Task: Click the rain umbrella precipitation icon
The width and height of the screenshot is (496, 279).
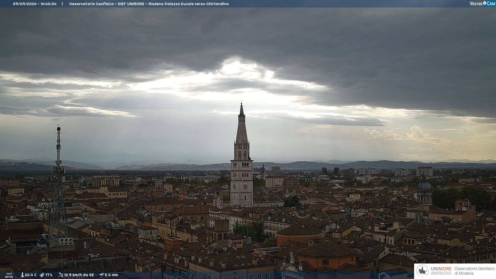Action: (102, 275)
